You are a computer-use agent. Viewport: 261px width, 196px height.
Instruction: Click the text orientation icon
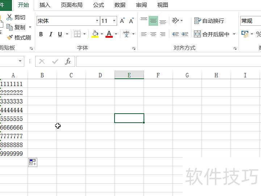pos(175,21)
